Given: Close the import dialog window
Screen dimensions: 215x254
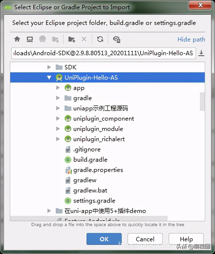Looking at the screenshot, I should click(200, 5).
